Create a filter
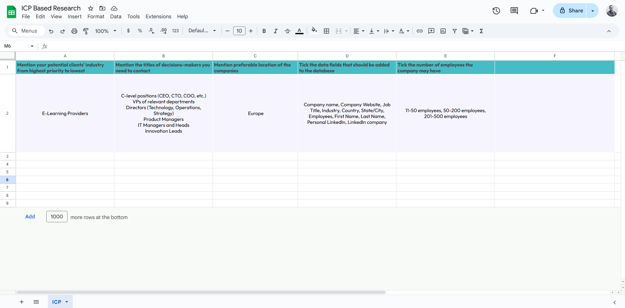 pos(454,31)
